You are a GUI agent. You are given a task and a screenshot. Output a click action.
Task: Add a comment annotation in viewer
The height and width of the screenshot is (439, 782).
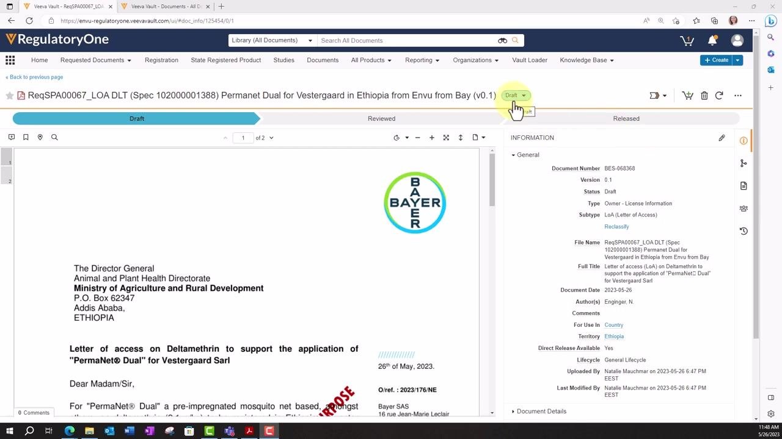point(11,137)
